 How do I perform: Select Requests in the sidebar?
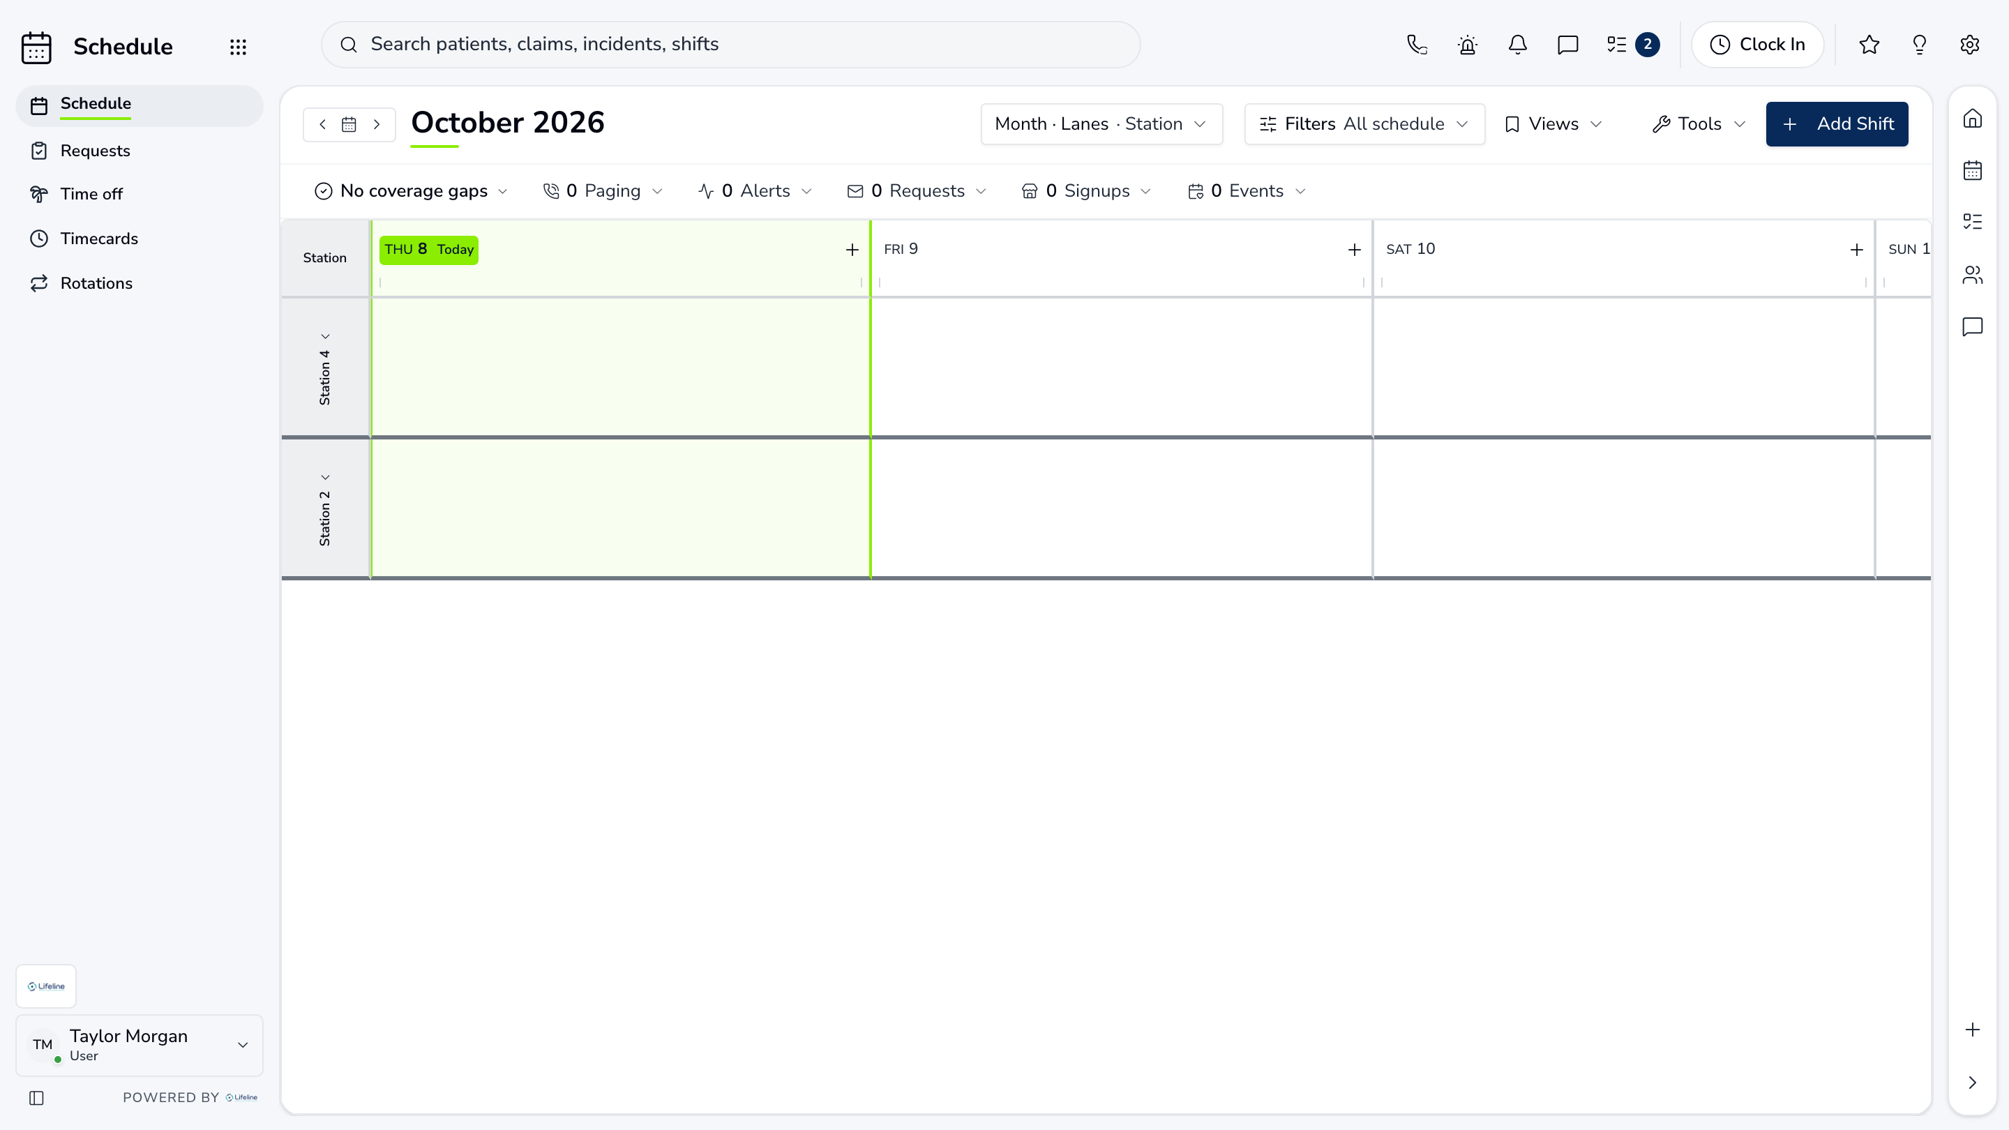click(140, 151)
